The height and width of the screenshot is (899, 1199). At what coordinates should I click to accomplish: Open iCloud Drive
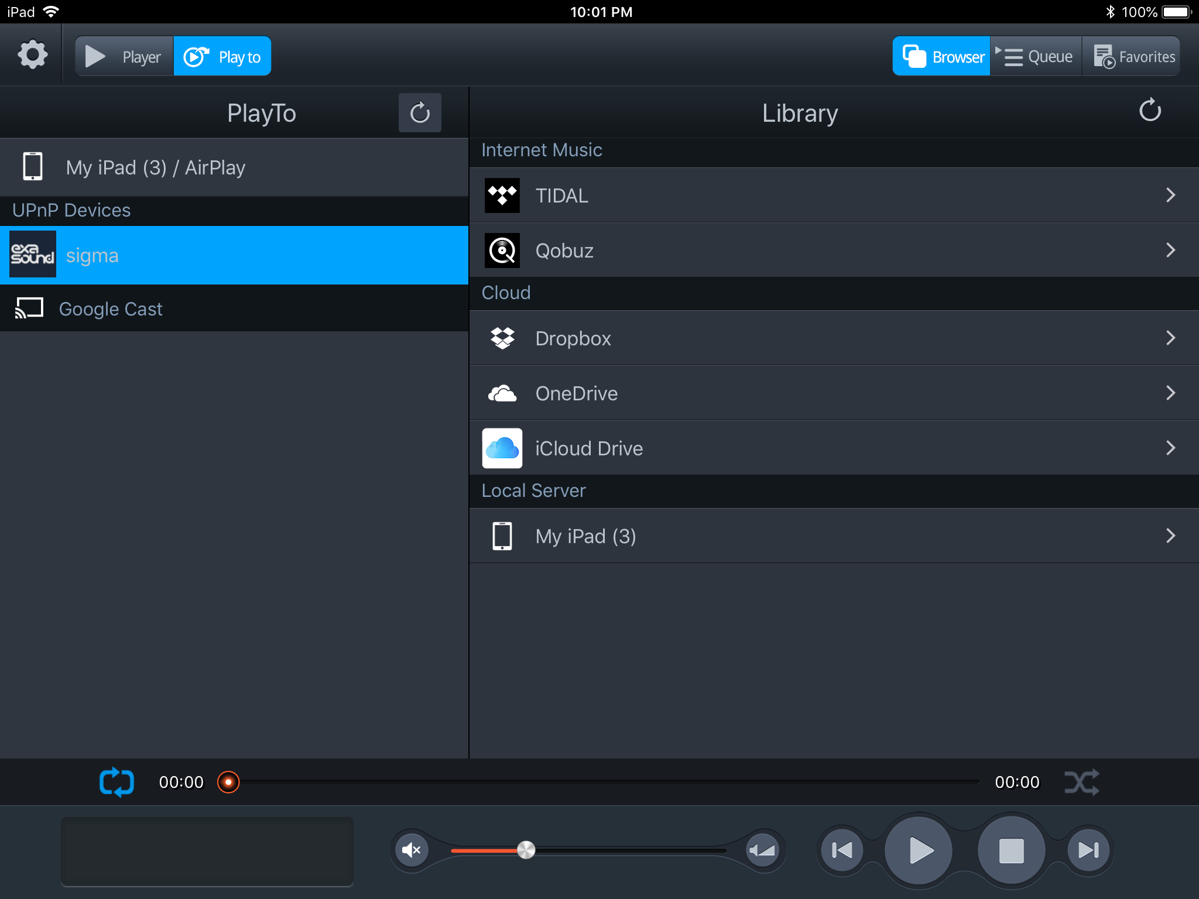834,448
